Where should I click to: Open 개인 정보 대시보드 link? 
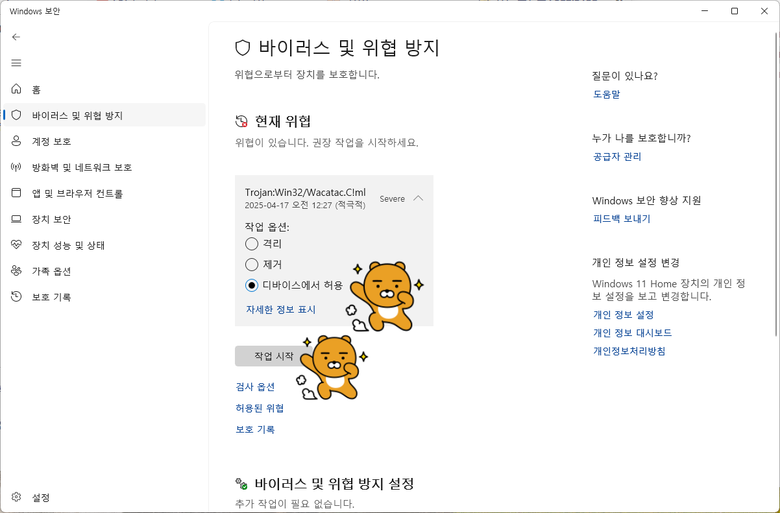(633, 333)
